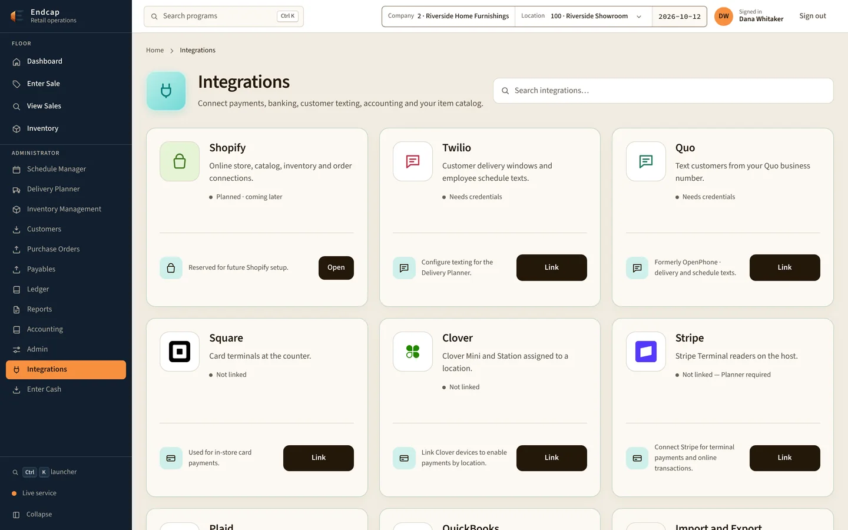This screenshot has width=848, height=530.
Task: Click the Admin sliders icon
Action: [16, 350]
